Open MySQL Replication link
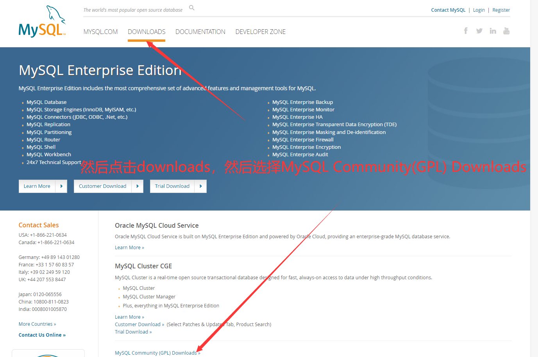Viewport: 538px width, 357px height. [x=48, y=125]
